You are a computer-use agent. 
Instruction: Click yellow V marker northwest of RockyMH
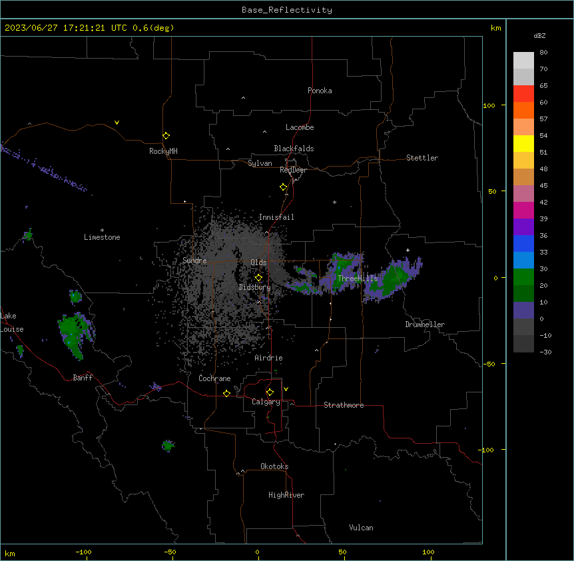pyautogui.click(x=117, y=123)
